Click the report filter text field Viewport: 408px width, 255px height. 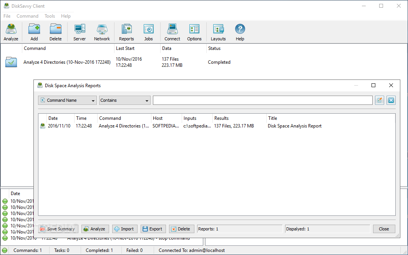click(x=262, y=100)
